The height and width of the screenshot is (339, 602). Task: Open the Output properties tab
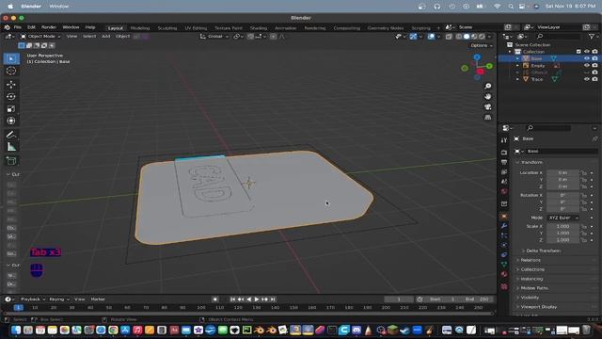click(x=504, y=162)
